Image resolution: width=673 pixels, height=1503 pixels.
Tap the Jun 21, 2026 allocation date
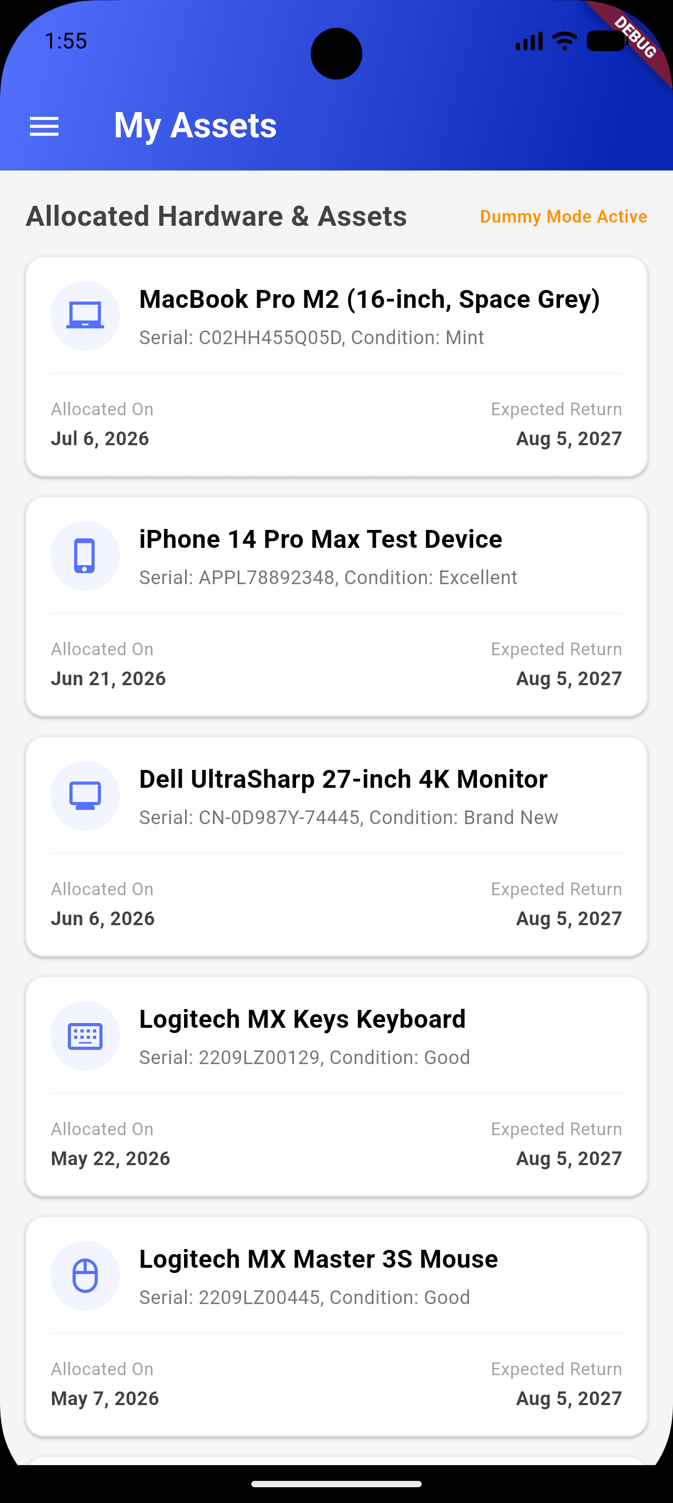point(108,678)
